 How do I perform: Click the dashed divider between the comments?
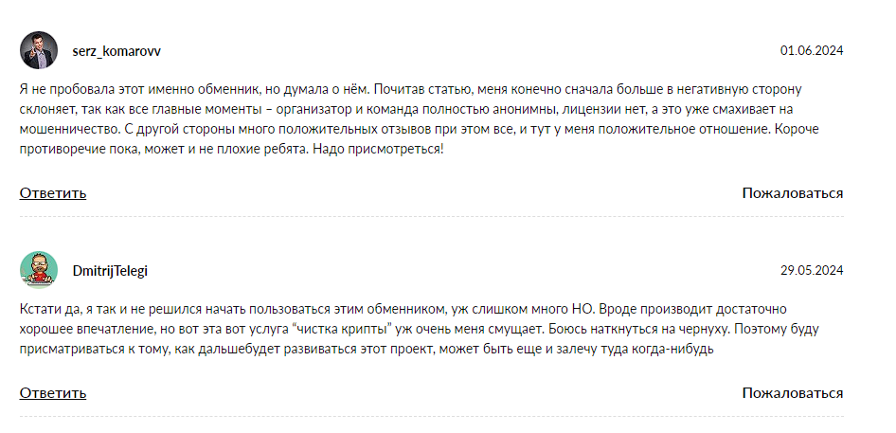431,216
